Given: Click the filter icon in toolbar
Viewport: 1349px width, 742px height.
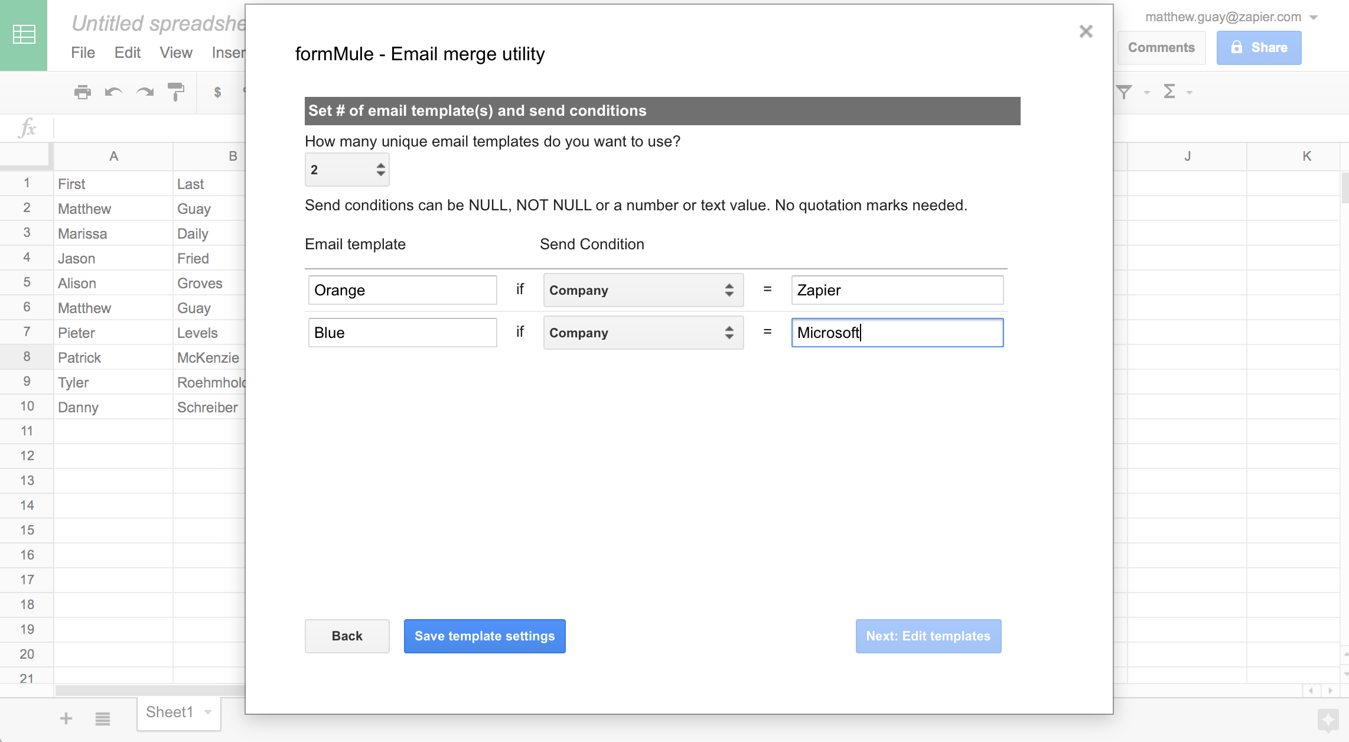Looking at the screenshot, I should point(1125,92).
